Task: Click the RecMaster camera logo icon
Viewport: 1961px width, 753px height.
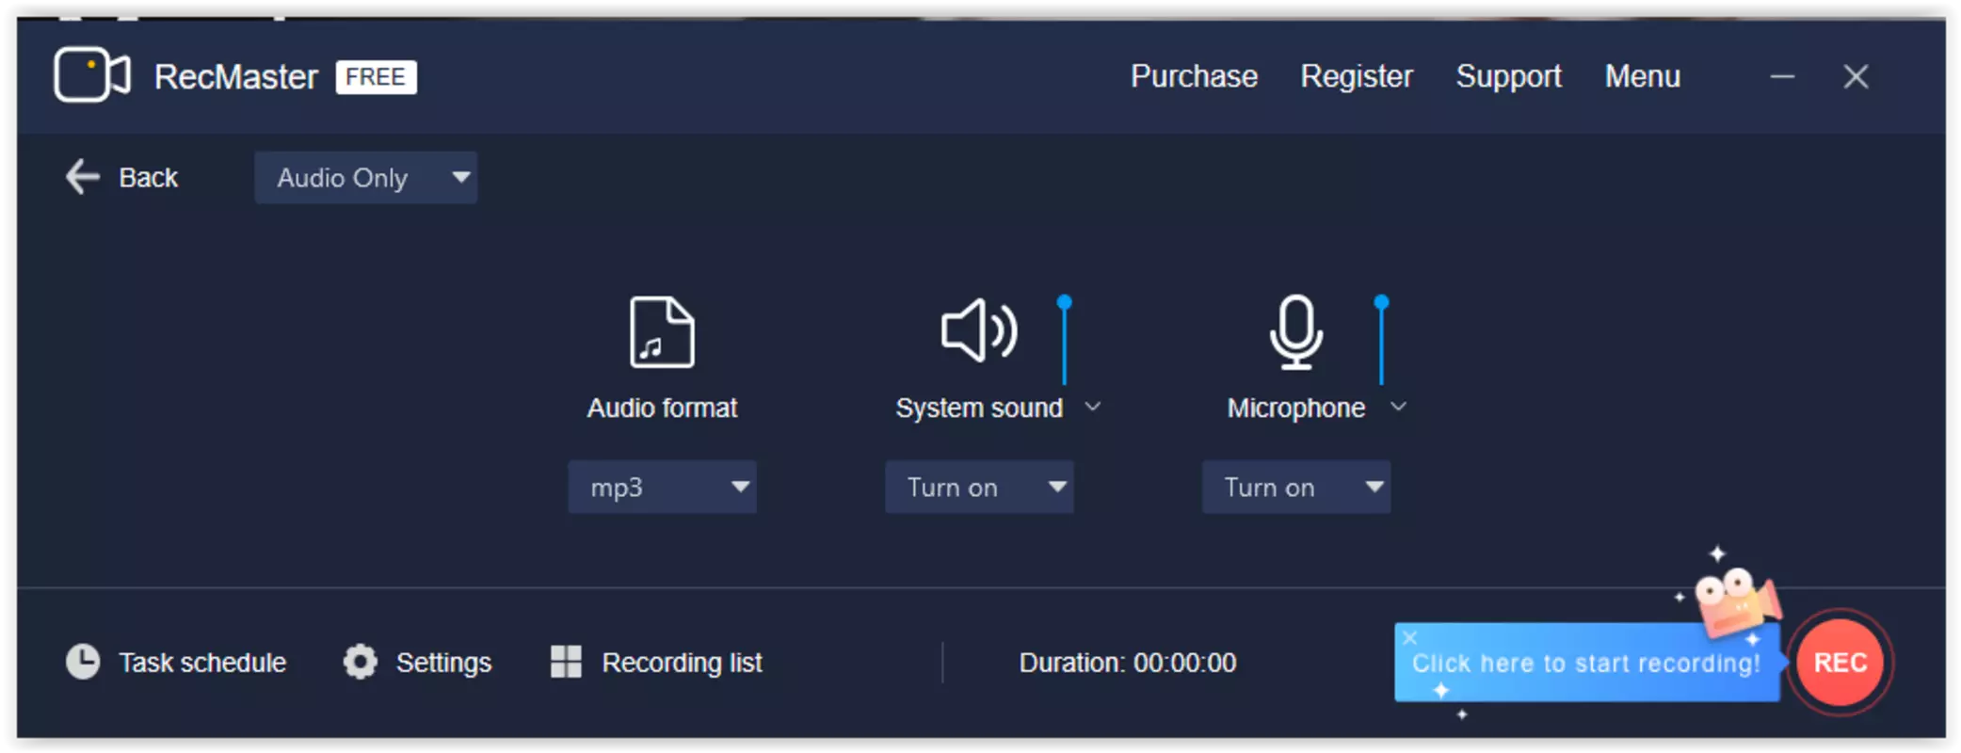Action: (x=92, y=74)
